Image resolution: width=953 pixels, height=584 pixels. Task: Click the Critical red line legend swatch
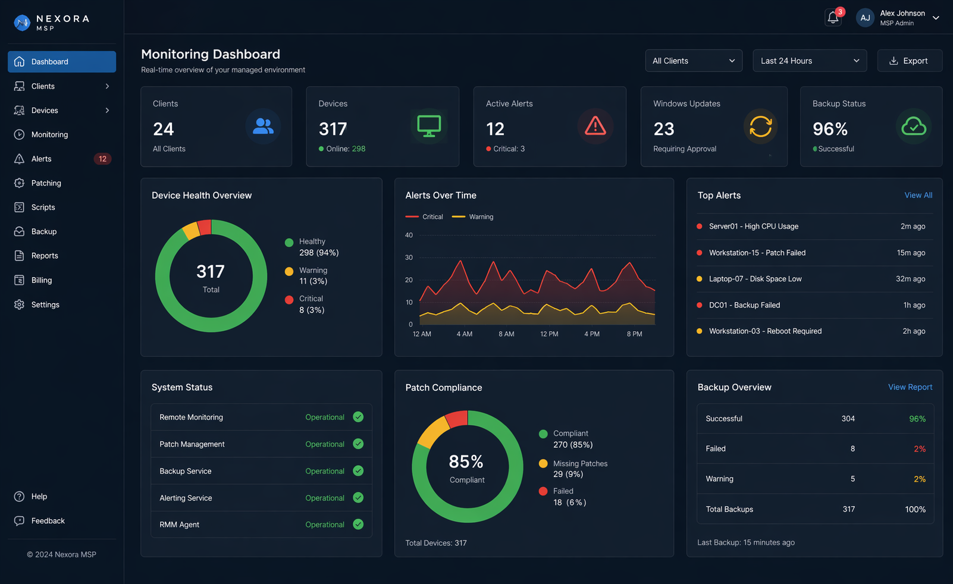(x=412, y=217)
